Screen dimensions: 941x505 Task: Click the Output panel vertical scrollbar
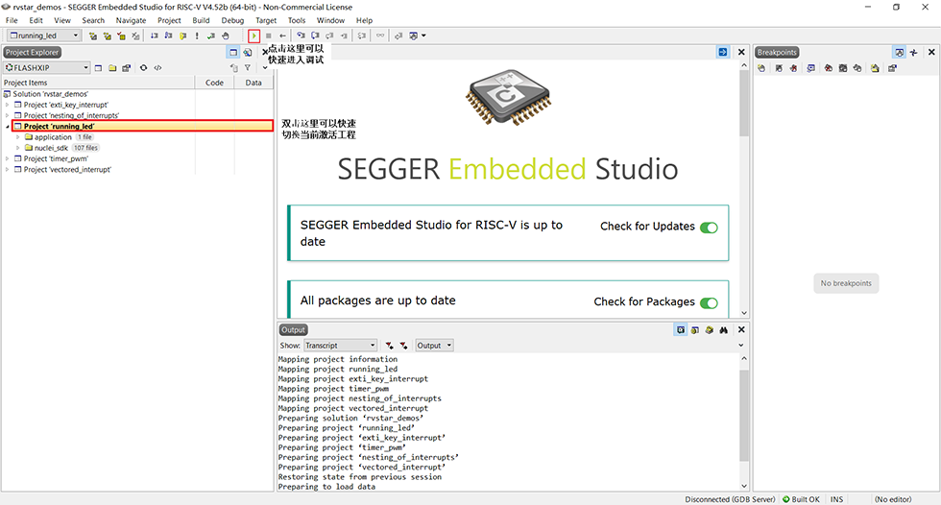click(743, 422)
